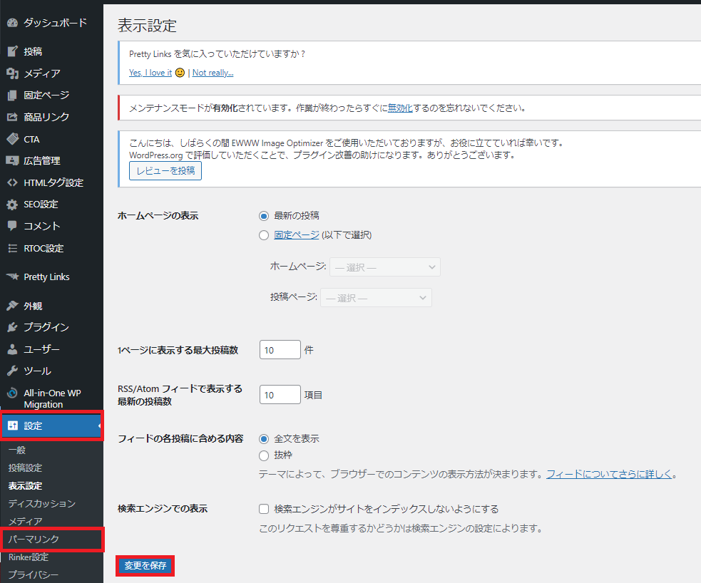
Task: Open the 投稿ページ select dropdown
Action: (376, 297)
